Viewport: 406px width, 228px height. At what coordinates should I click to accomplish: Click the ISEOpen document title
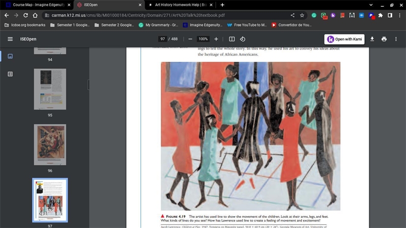(x=28, y=39)
